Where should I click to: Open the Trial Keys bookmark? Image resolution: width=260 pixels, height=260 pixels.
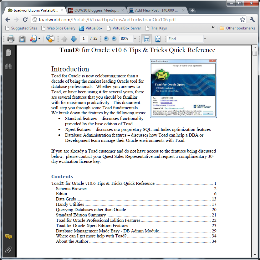pyautogui.click(x=156, y=28)
